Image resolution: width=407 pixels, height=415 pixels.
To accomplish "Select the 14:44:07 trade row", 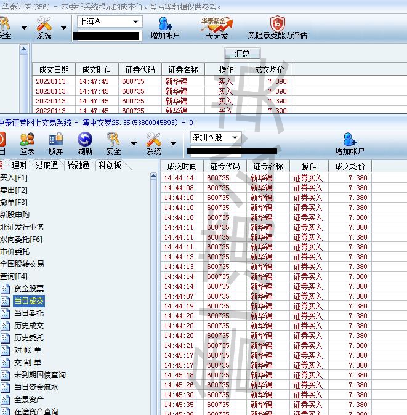I will click(x=266, y=296).
